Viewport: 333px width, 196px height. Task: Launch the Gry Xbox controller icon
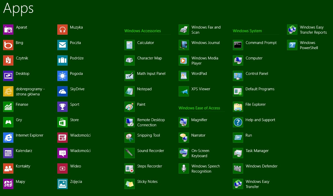8,122
